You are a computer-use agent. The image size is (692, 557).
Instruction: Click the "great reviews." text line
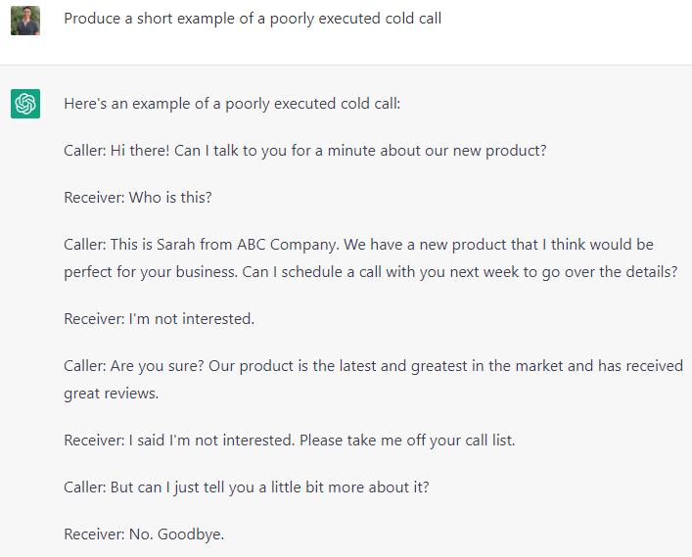coord(111,393)
